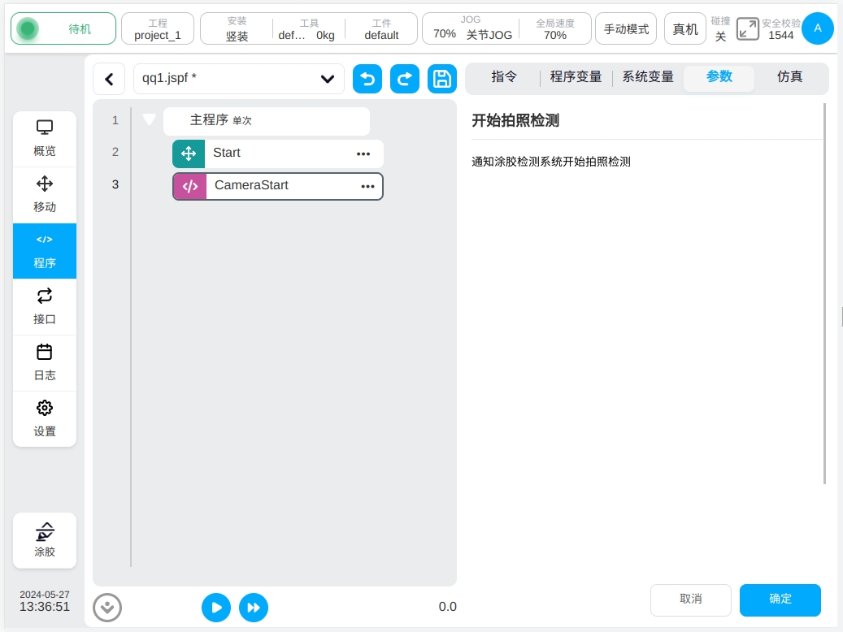Click the undo arrow icon
Image resolution: width=843 pixels, height=632 pixels.
pos(367,79)
